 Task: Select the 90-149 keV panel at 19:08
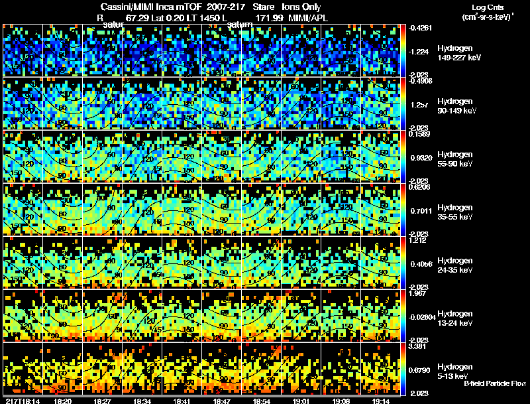point(341,103)
